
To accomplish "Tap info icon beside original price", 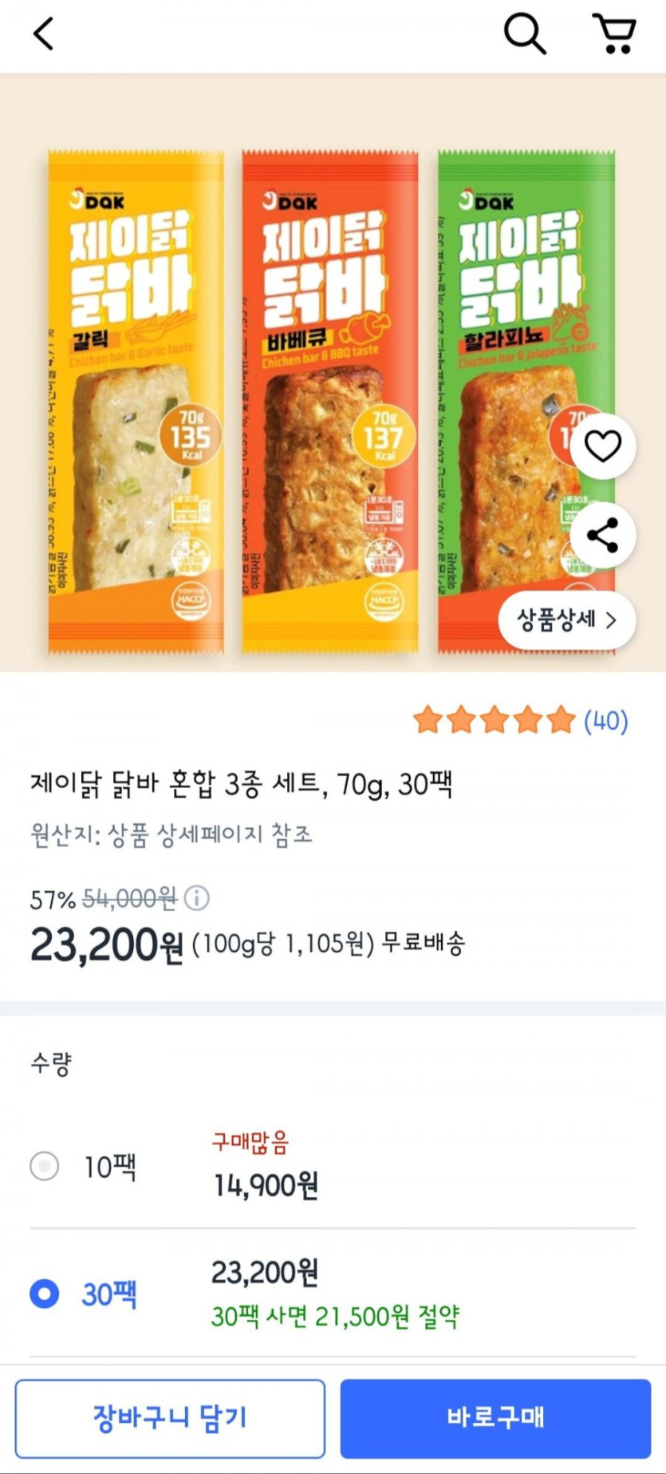I will [x=197, y=899].
